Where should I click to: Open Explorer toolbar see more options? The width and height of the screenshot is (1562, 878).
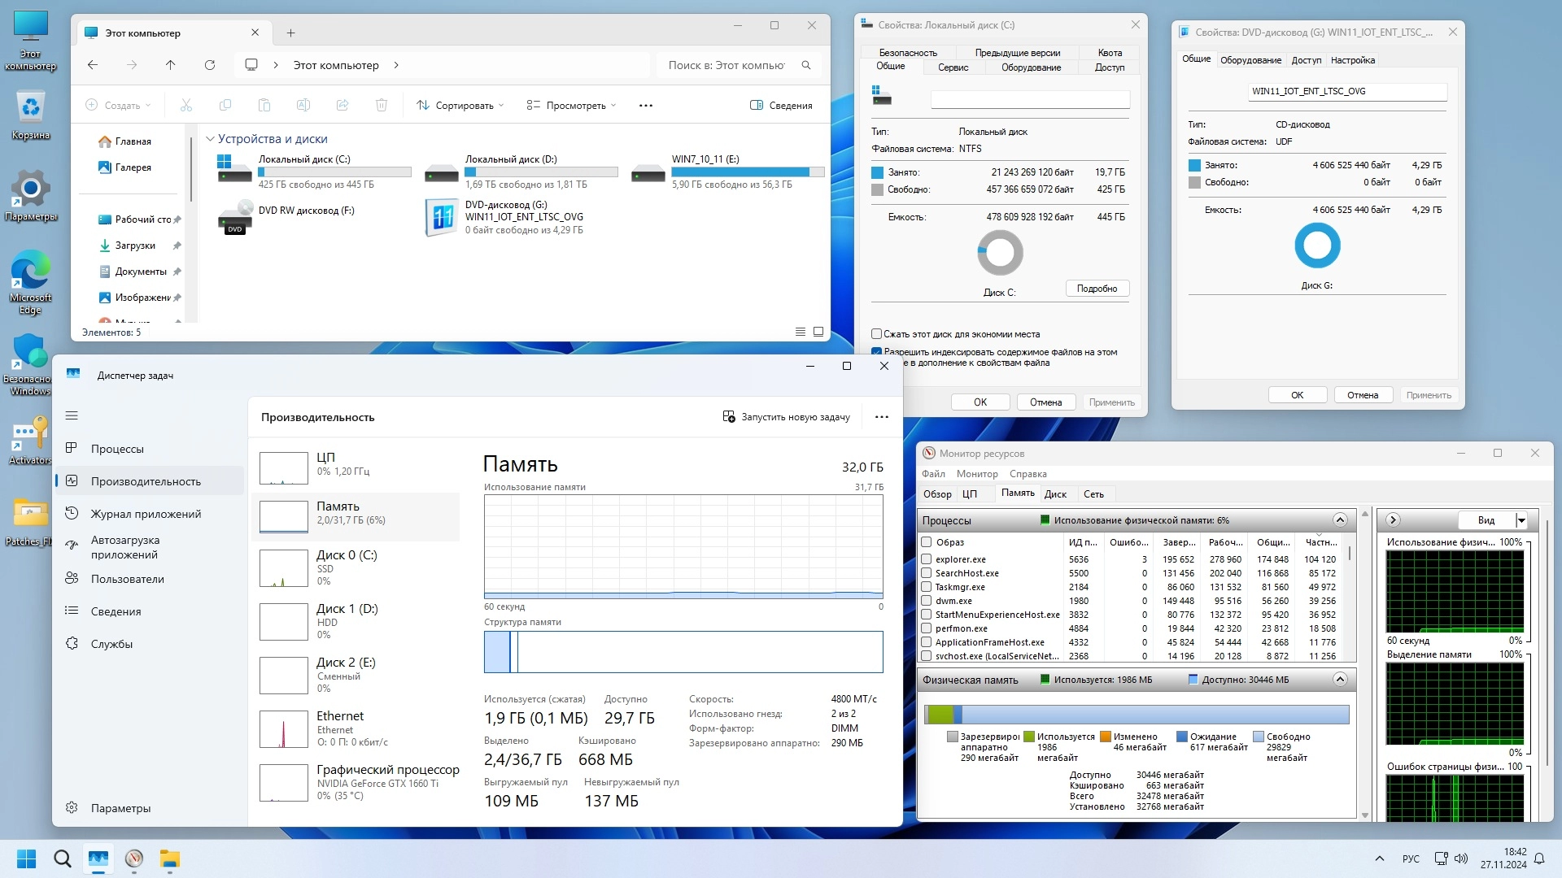(646, 106)
